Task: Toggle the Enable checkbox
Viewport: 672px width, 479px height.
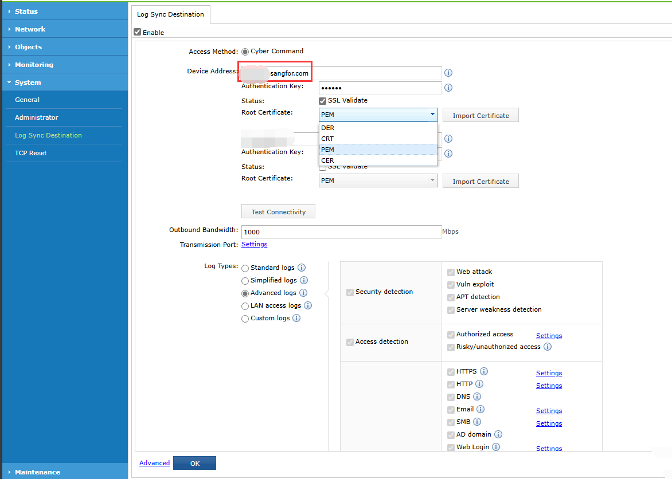Action: pos(137,33)
